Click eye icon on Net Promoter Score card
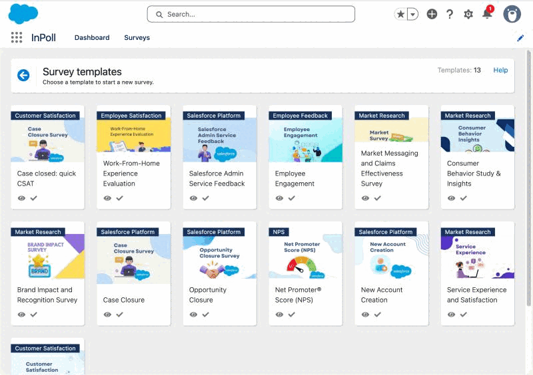Image resolution: width=533 pixels, height=375 pixels. [279, 314]
